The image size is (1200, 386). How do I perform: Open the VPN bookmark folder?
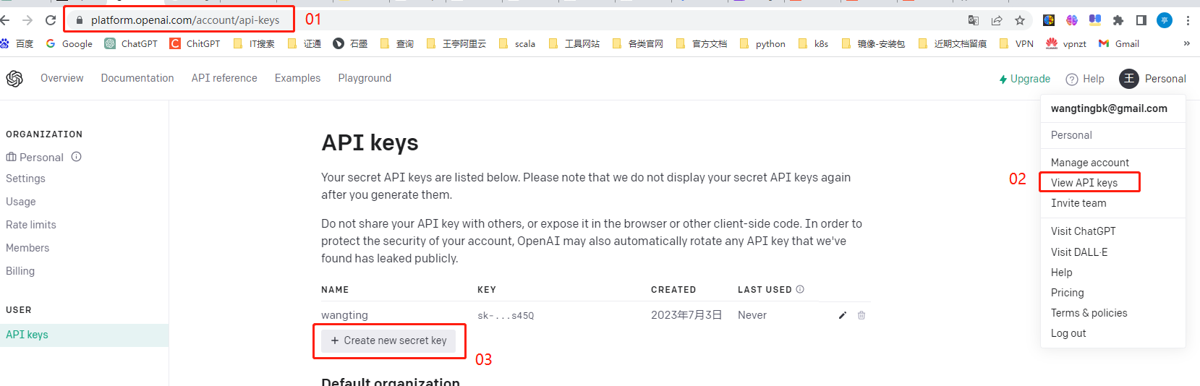pyautogui.click(x=1016, y=43)
